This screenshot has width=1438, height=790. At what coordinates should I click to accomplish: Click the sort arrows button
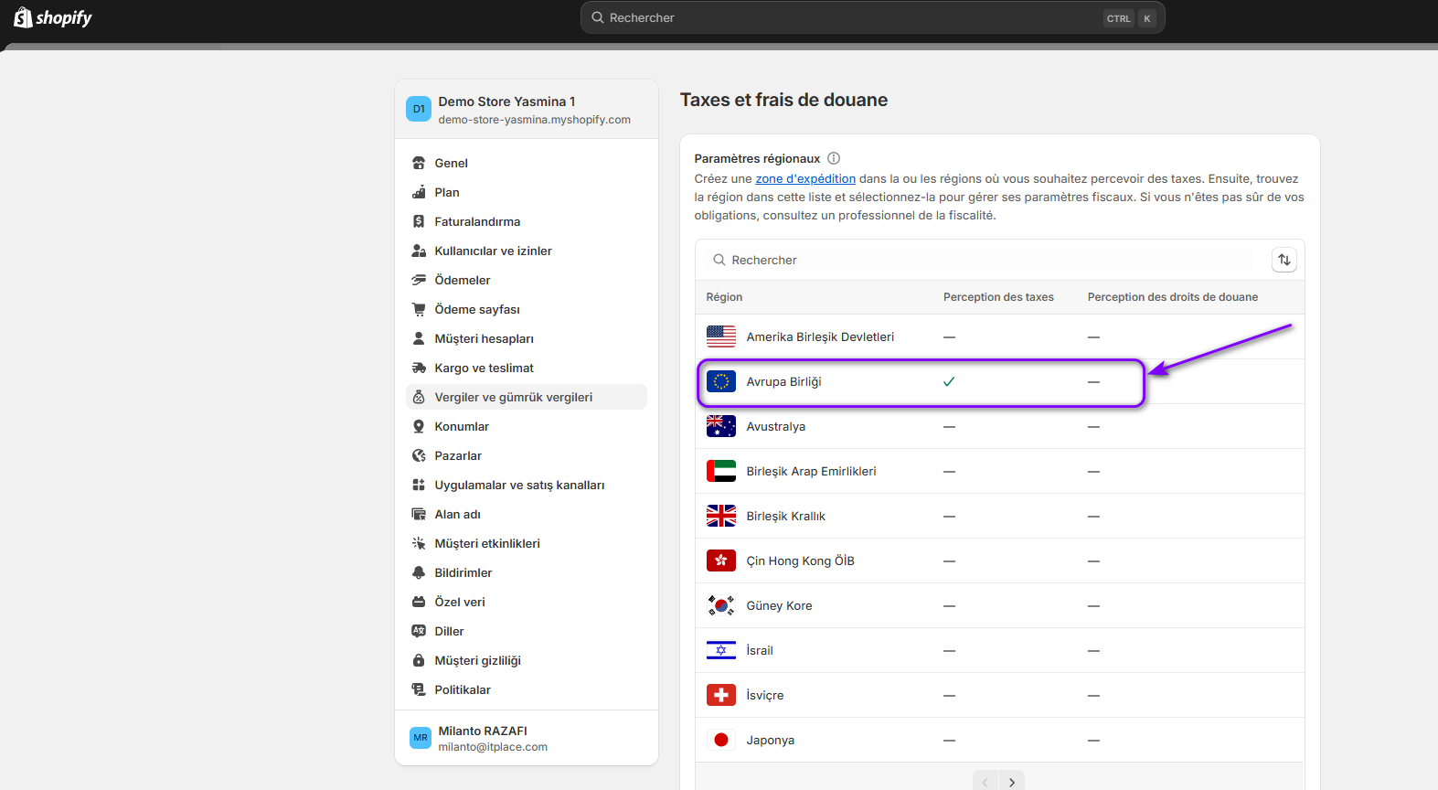point(1284,260)
